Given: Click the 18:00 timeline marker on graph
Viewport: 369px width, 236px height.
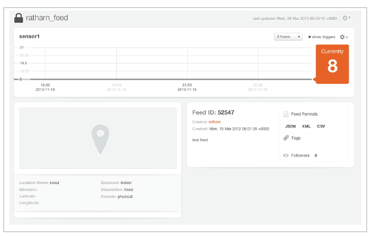Looking at the screenshot, I should pos(45,85).
